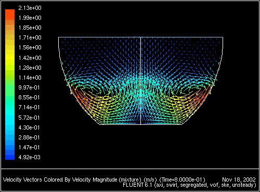Click the 4.92e-03 legend minimum value
Viewport: 260px width, 192px height.
[29, 157]
